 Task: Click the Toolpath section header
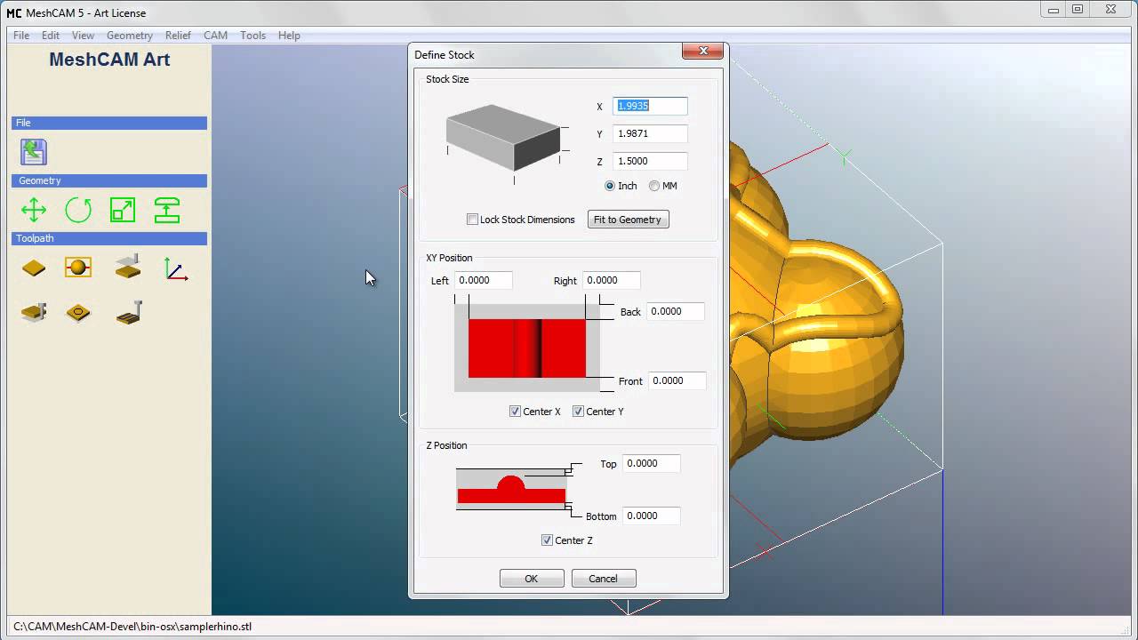109,238
